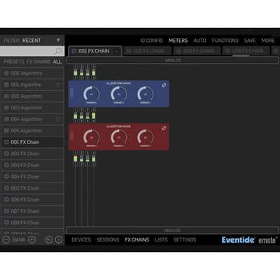The width and height of the screenshot is (280, 280).
Task: Select the 001 FX Chain list entry
Action: pos(32,142)
